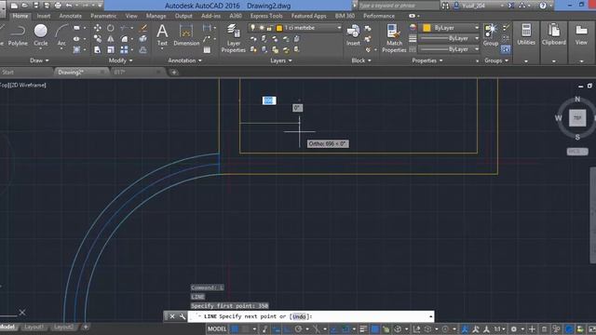This screenshot has width=596, height=335.
Task: Select the Dimension tool
Action: click(x=186, y=35)
